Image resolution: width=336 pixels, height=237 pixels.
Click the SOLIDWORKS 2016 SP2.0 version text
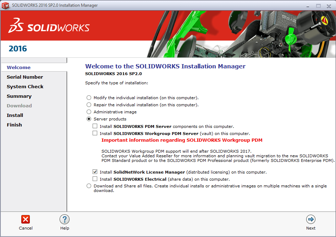click(114, 74)
